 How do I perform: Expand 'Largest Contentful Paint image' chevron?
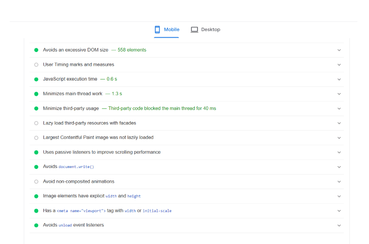click(x=339, y=138)
